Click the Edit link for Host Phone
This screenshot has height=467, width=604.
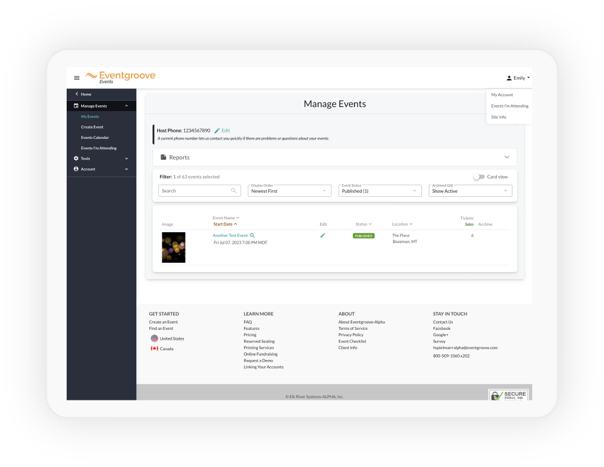225,131
